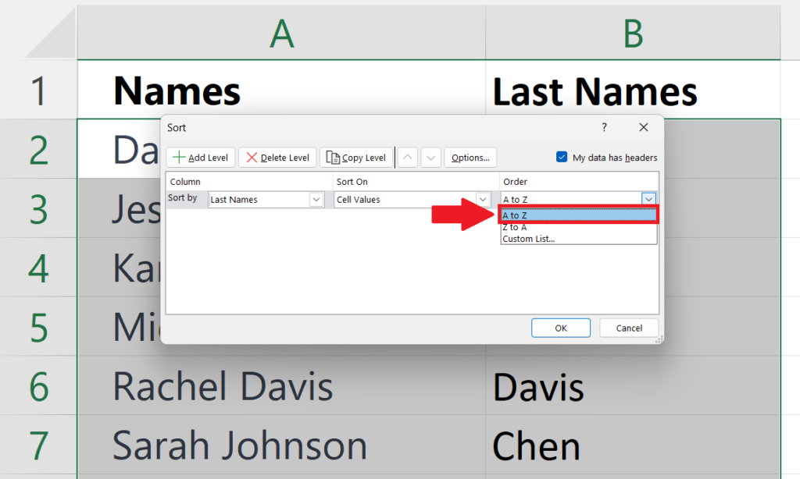
Task: Confirm sorting with OK
Action: [560, 328]
